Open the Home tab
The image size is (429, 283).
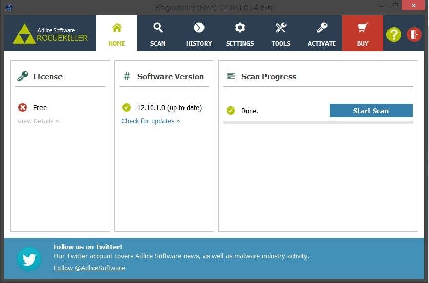[117, 33]
